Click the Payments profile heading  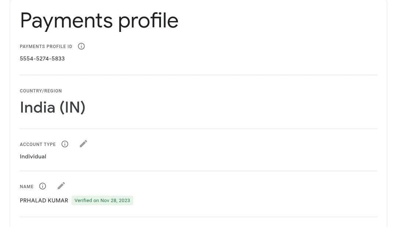[99, 21]
